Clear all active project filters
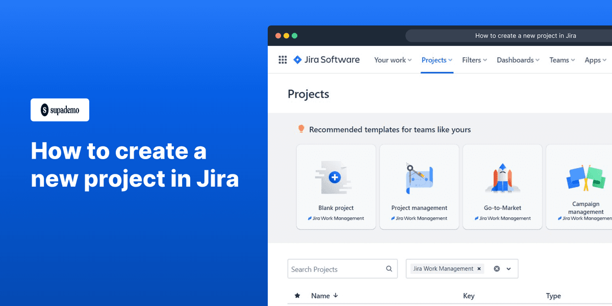 tap(496, 268)
